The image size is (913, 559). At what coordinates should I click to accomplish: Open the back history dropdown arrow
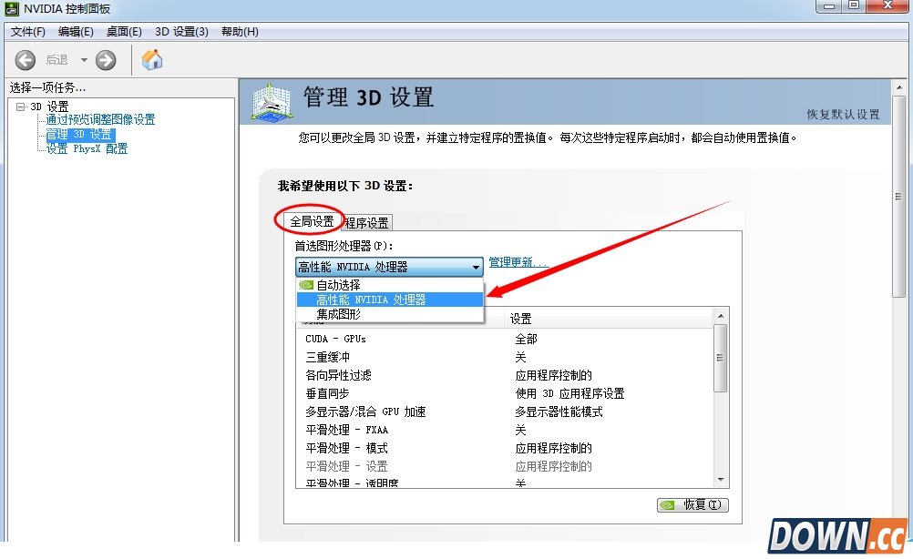point(84,60)
